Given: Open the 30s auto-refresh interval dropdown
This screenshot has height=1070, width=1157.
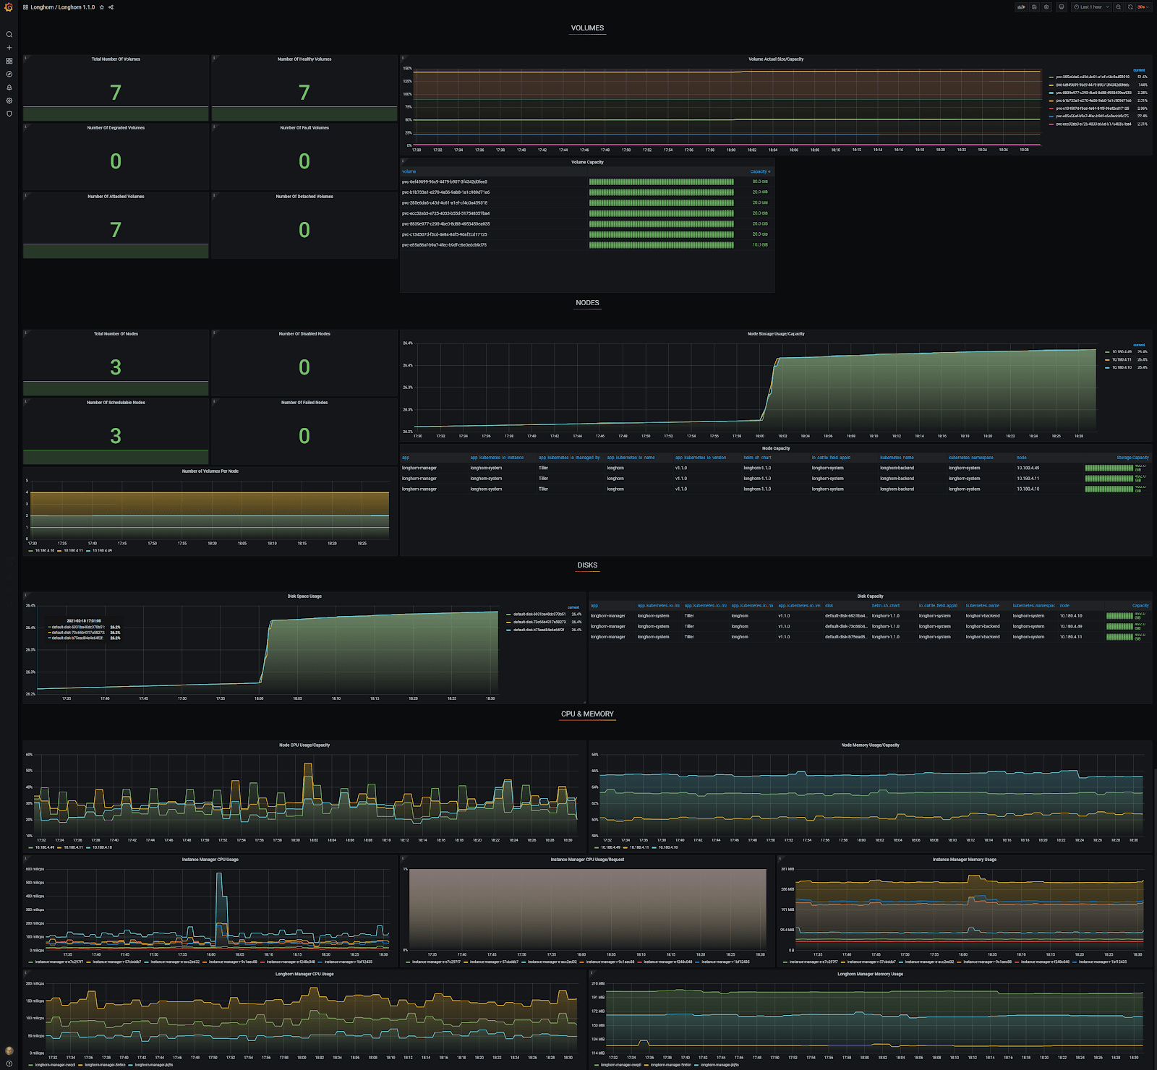Looking at the screenshot, I should (1141, 7).
